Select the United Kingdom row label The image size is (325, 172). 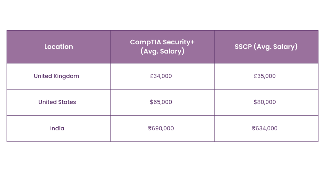(x=57, y=76)
